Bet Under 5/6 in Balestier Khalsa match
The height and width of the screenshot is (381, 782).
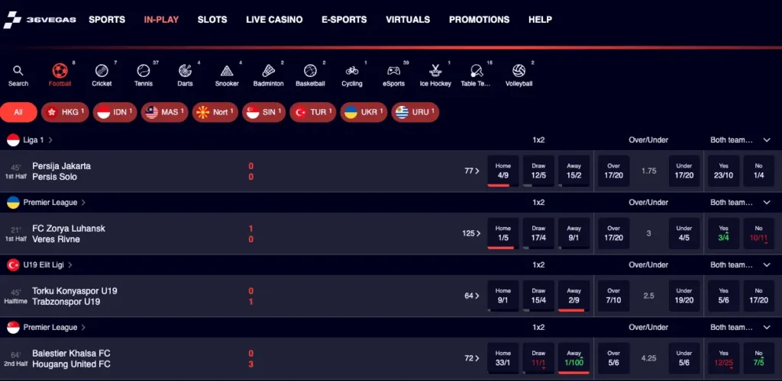point(684,358)
